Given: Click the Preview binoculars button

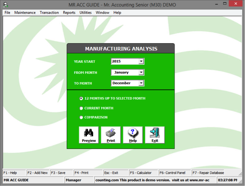Looking at the screenshot, I should tap(89, 135).
